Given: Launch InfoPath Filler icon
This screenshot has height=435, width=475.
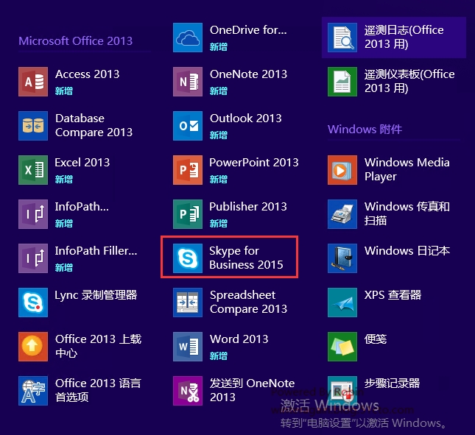Looking at the screenshot, I should 33,258.
